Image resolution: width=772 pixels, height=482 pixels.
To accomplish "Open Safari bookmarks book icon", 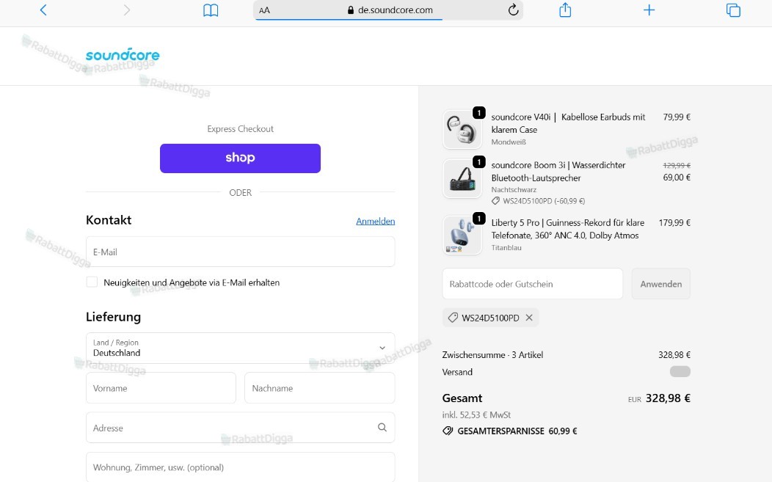I will tap(211, 10).
